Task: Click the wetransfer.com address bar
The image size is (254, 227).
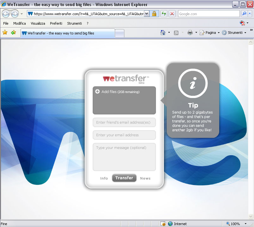Action: coord(85,14)
